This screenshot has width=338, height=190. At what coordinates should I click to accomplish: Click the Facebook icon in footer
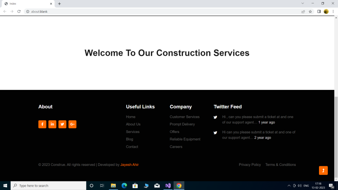[x=42, y=124]
